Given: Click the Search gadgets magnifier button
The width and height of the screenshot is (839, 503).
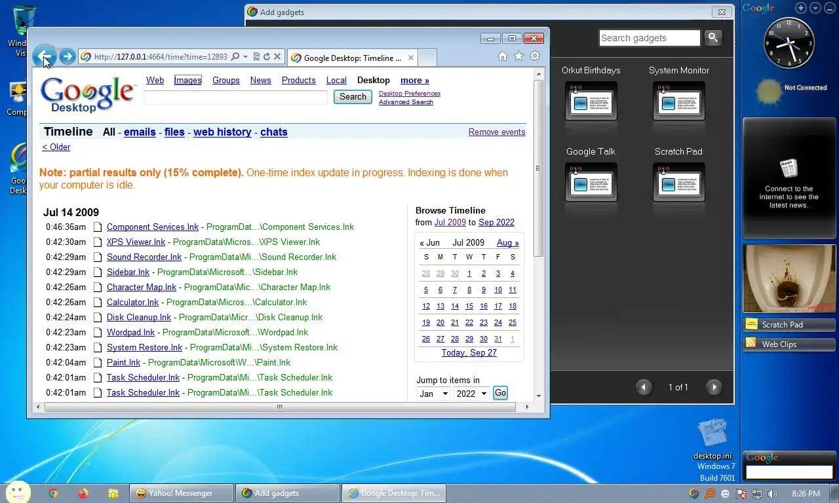Looking at the screenshot, I should pos(713,38).
